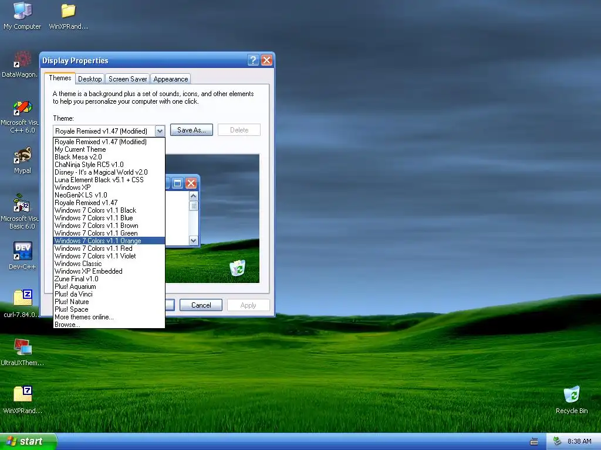Close the Display Properties dialog
Image resolution: width=601 pixels, height=450 pixels.
[267, 60]
